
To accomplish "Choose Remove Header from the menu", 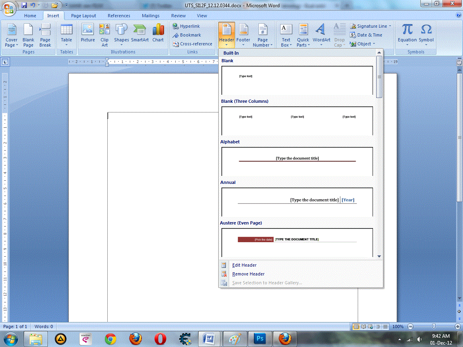I will pyautogui.click(x=301, y=274).
